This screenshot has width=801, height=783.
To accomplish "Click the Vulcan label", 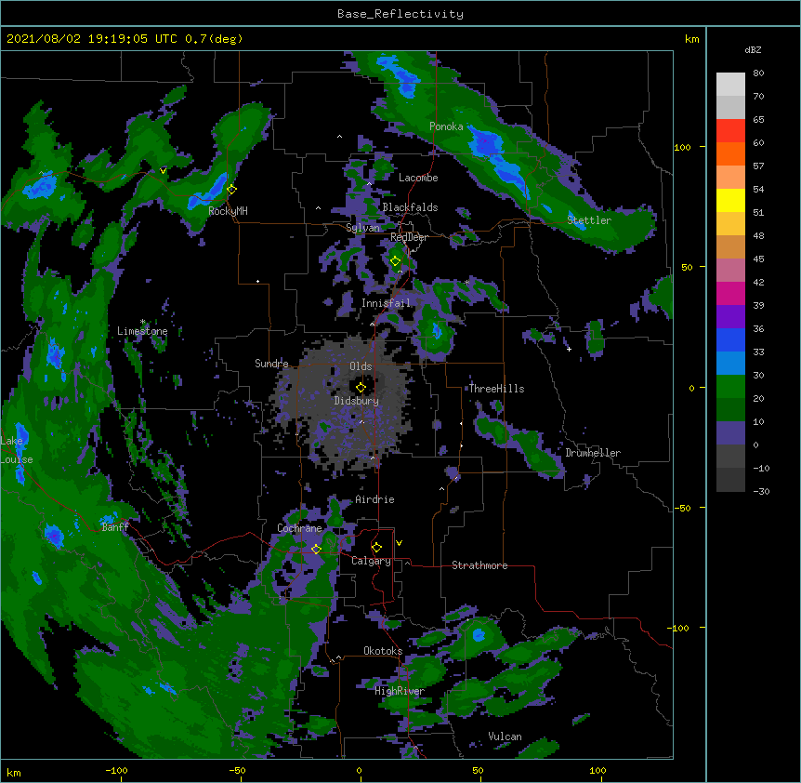I will [505, 737].
